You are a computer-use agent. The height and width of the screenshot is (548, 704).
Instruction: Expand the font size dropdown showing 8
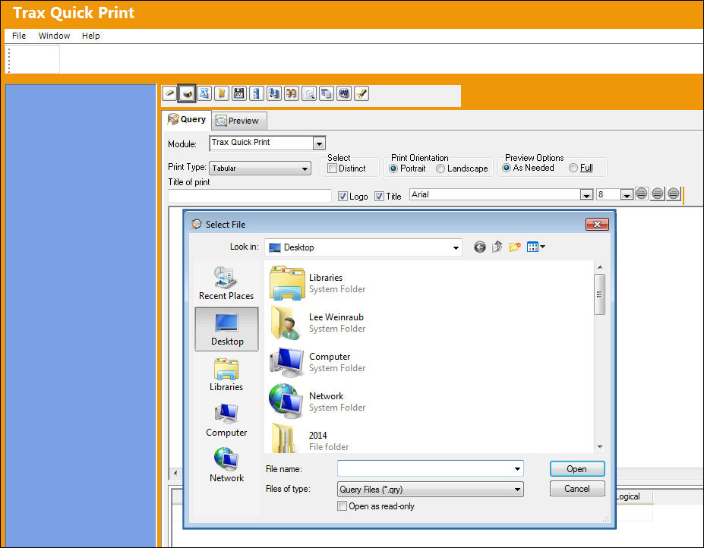627,195
